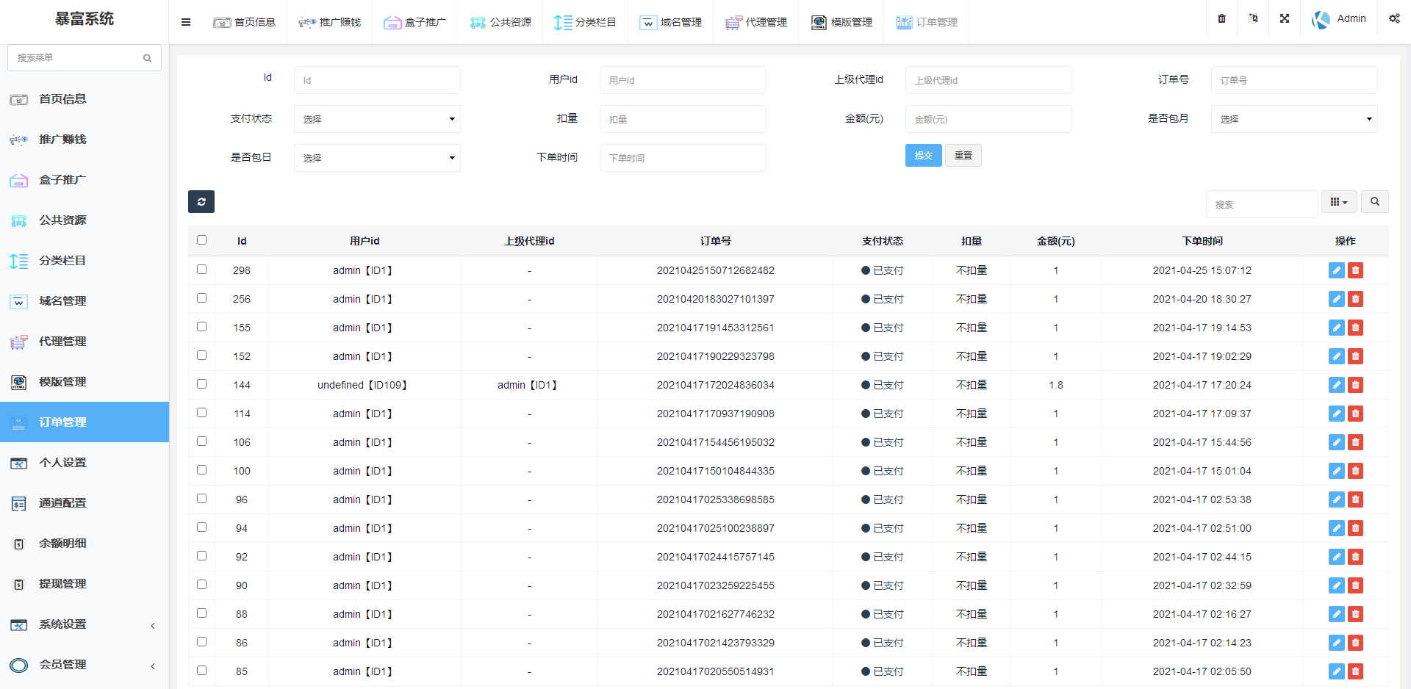Open the 支付状态 dropdown
This screenshot has width=1411, height=689.
pos(377,118)
